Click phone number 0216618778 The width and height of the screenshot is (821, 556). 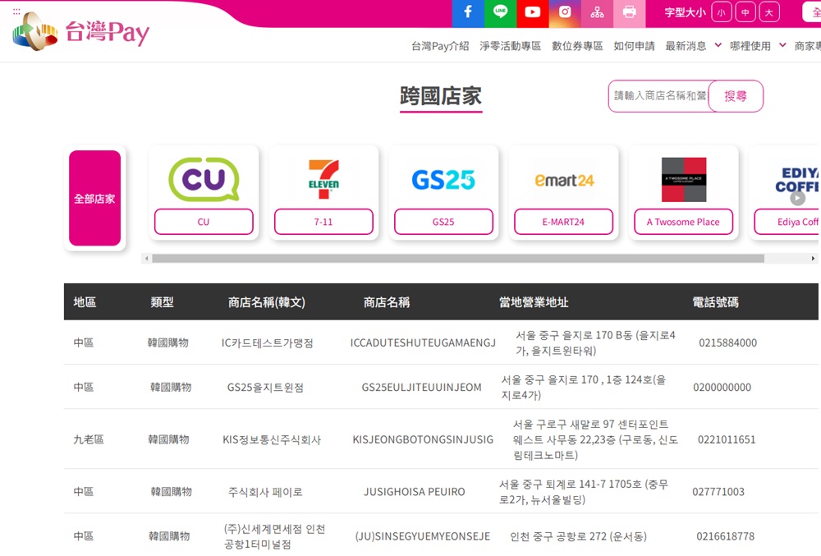(x=725, y=536)
